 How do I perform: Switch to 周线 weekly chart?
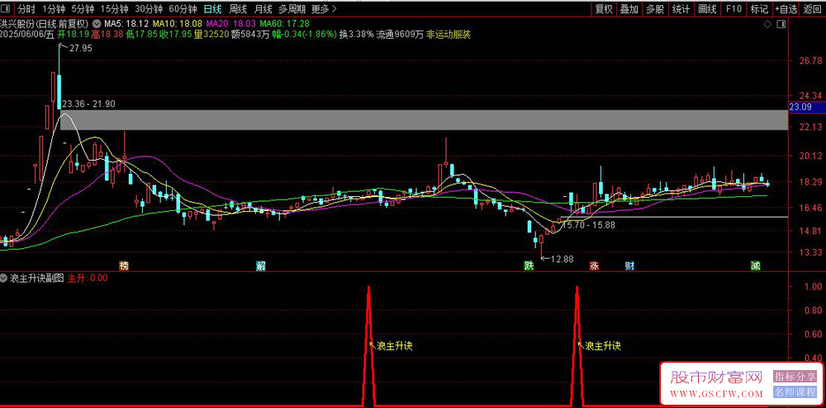[238, 9]
